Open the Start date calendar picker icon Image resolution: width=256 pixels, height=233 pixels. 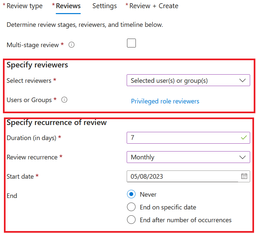pyautogui.click(x=244, y=176)
